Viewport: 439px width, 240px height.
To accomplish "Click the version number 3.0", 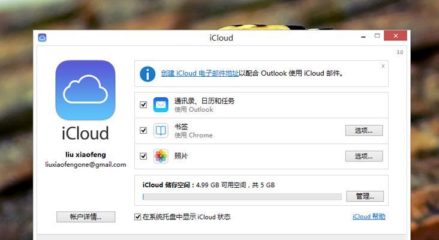I will tap(400, 52).
